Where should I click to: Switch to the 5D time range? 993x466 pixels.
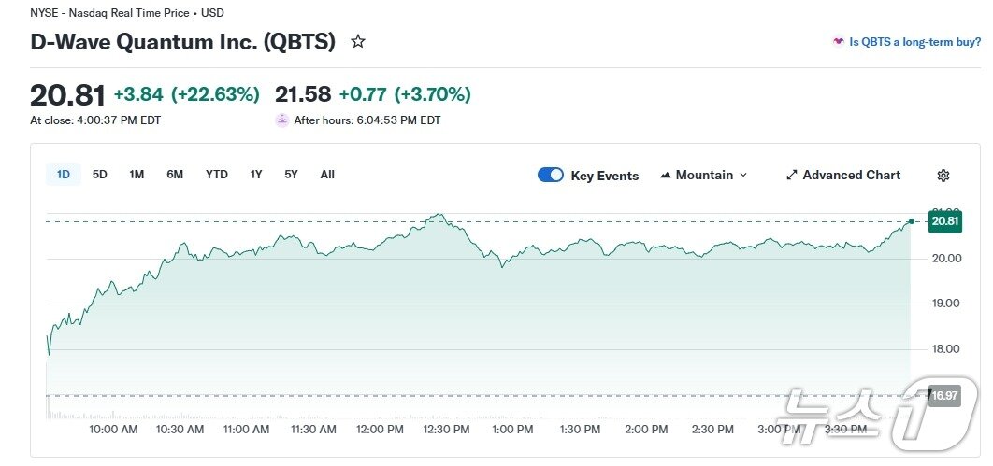[x=100, y=175]
